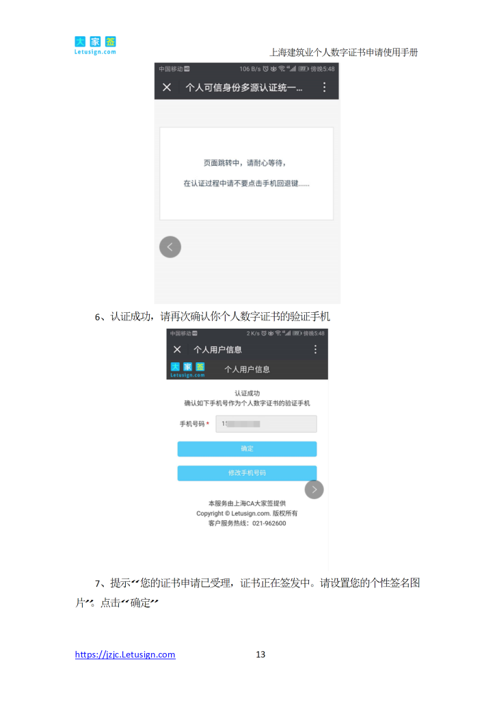Open the three-dot menu in top phone screenshot
This screenshot has height=701, width=495.
[324, 87]
